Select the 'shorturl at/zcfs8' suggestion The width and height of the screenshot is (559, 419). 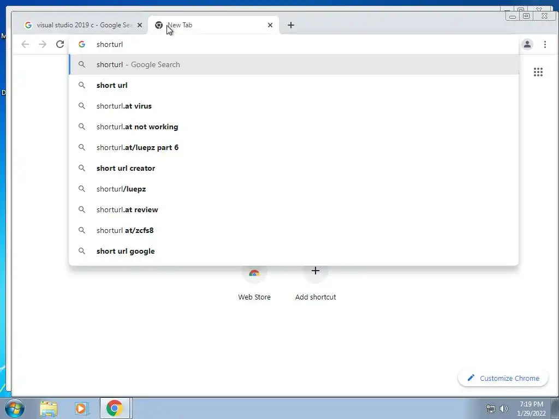(294, 230)
